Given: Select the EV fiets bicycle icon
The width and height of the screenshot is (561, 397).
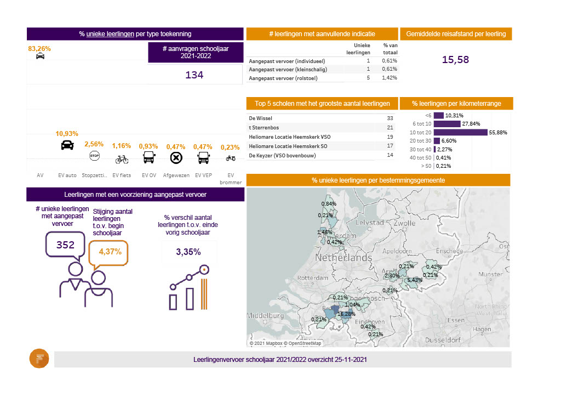Looking at the screenshot, I should [122, 159].
